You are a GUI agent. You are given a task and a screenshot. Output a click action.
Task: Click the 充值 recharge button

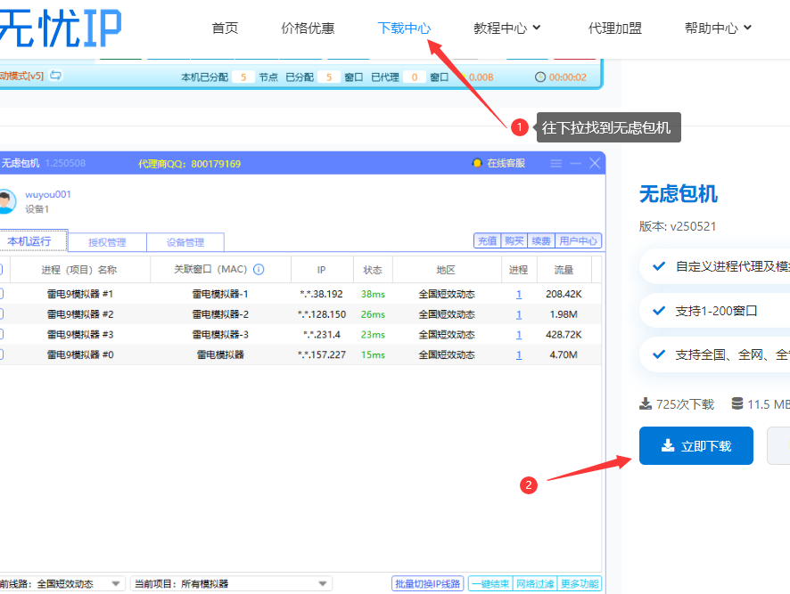486,240
